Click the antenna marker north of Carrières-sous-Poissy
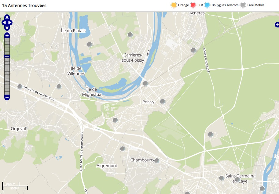Image resolution: width=279 pixels, height=194 pixels. click(130, 35)
